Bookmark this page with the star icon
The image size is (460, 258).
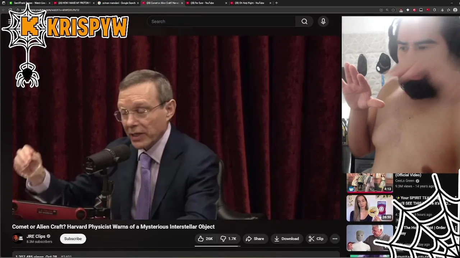click(x=394, y=10)
